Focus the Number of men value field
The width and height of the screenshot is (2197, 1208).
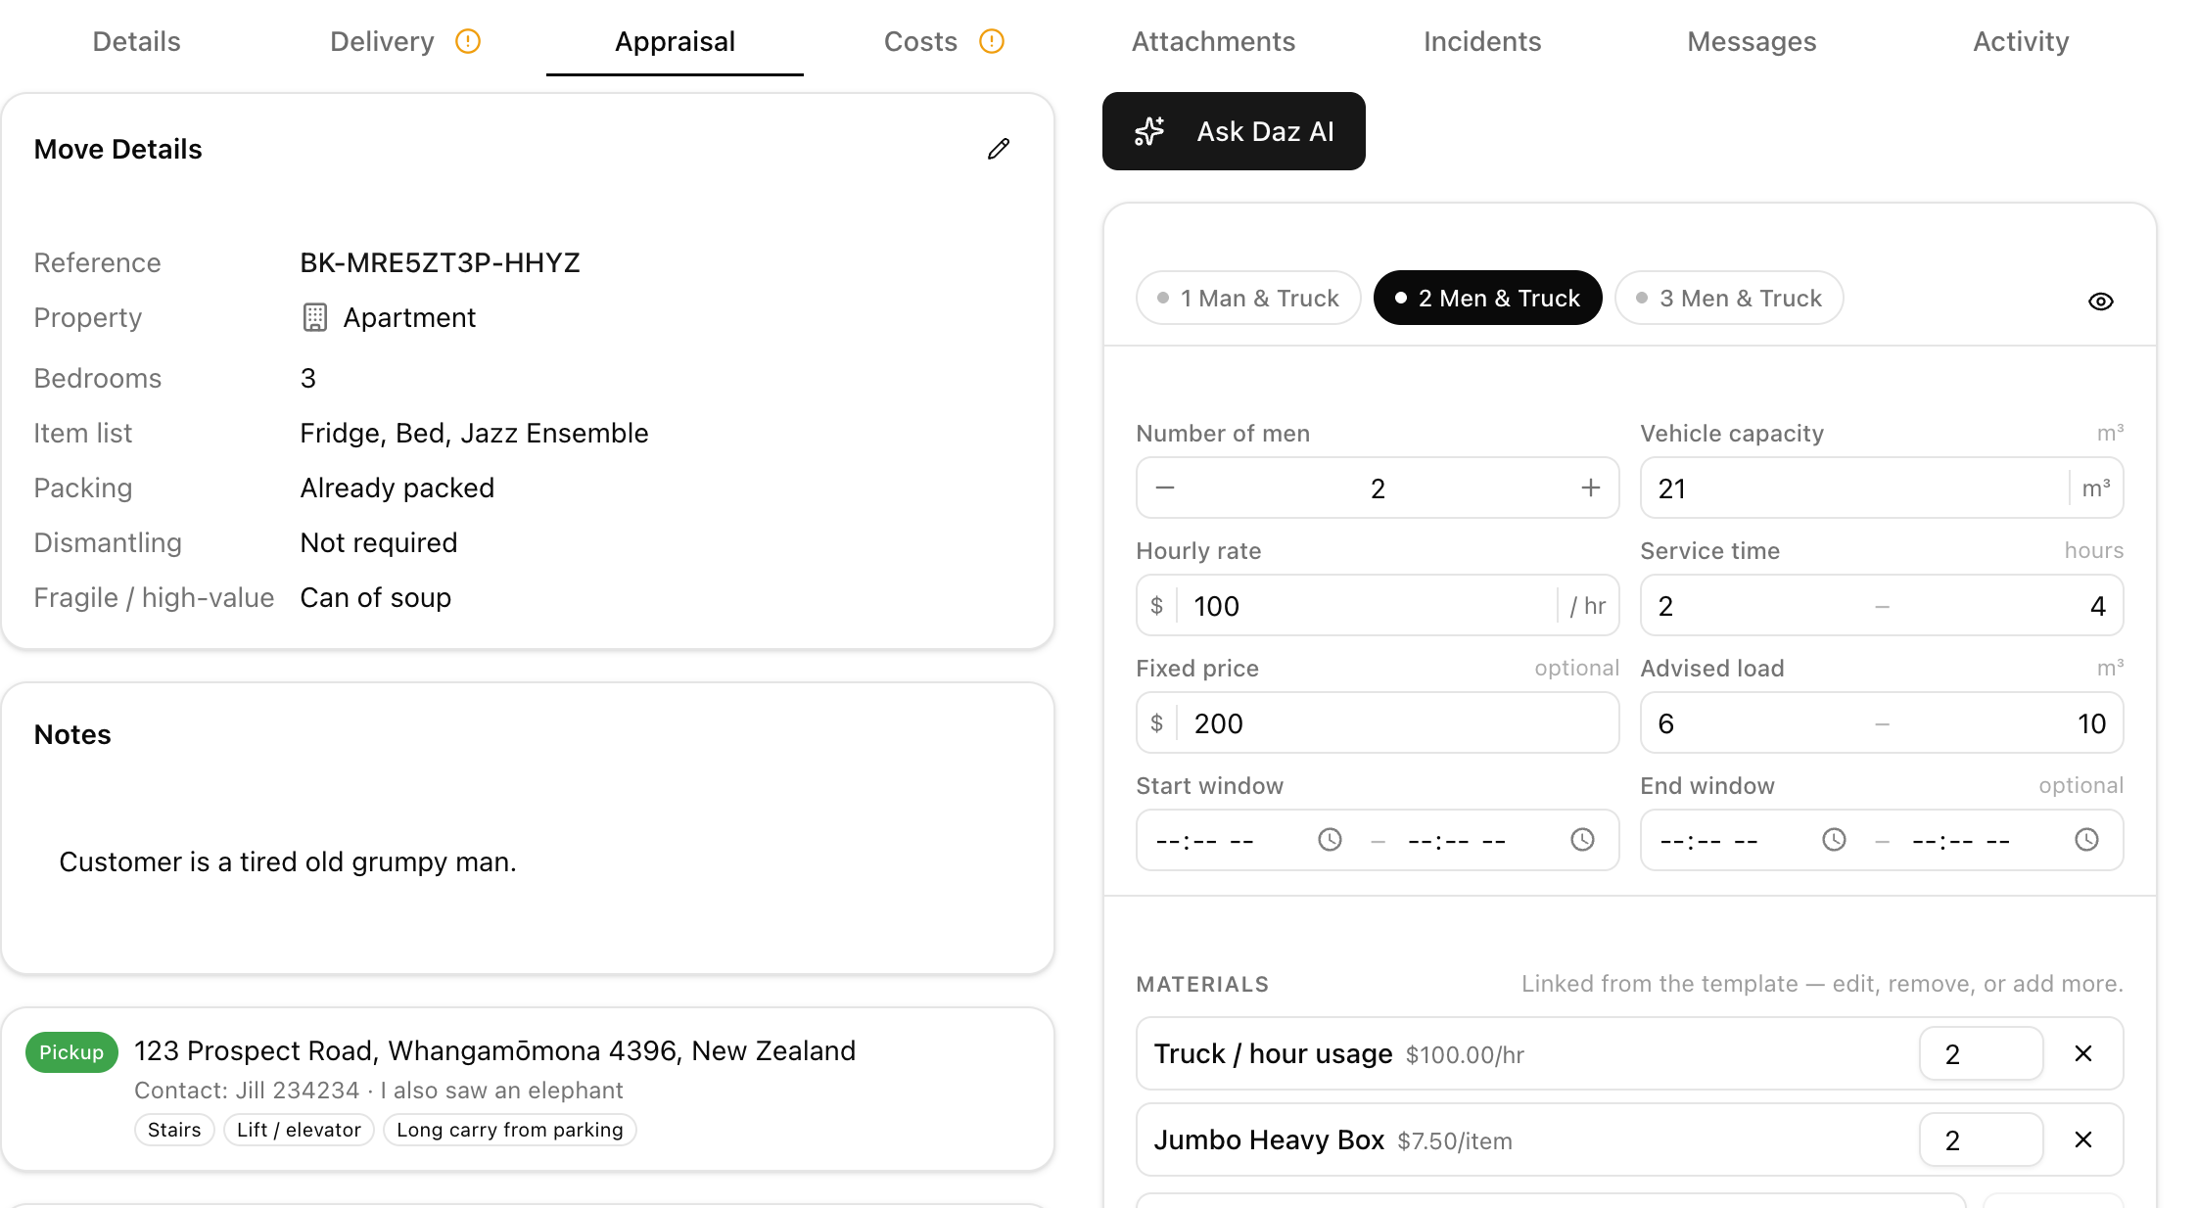(1378, 488)
